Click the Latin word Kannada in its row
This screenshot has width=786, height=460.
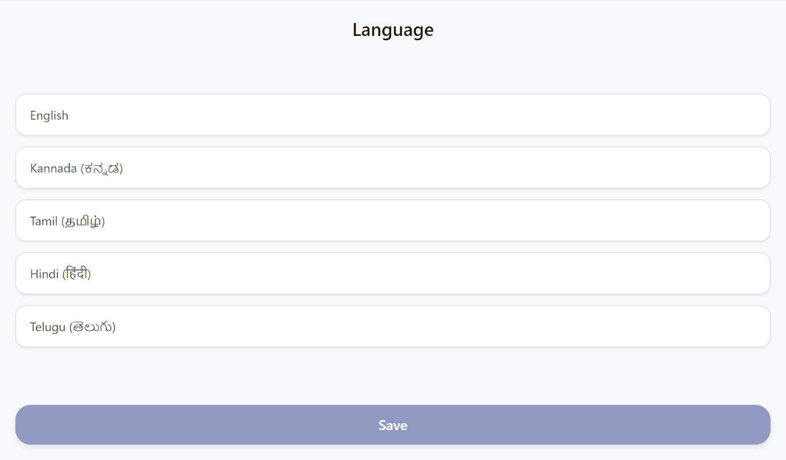click(x=53, y=168)
